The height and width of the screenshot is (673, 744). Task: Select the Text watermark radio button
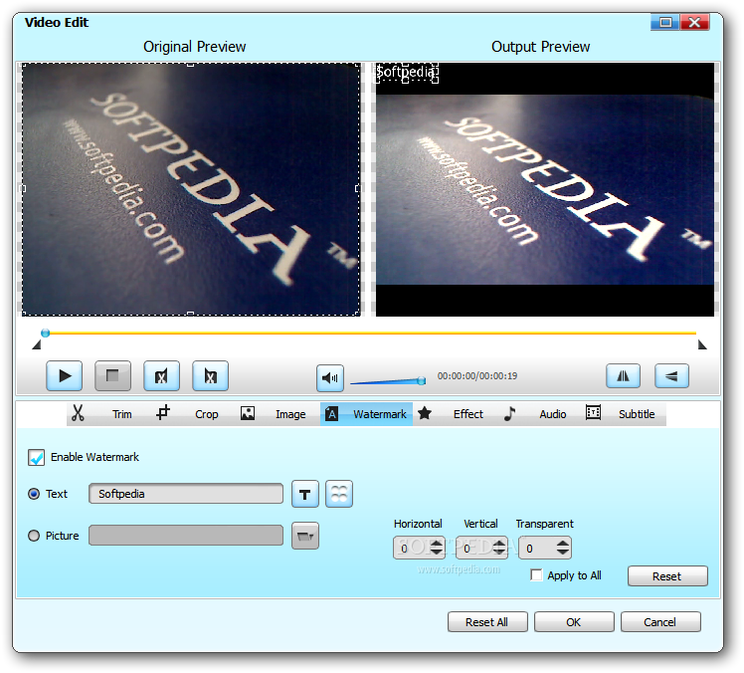coord(34,494)
